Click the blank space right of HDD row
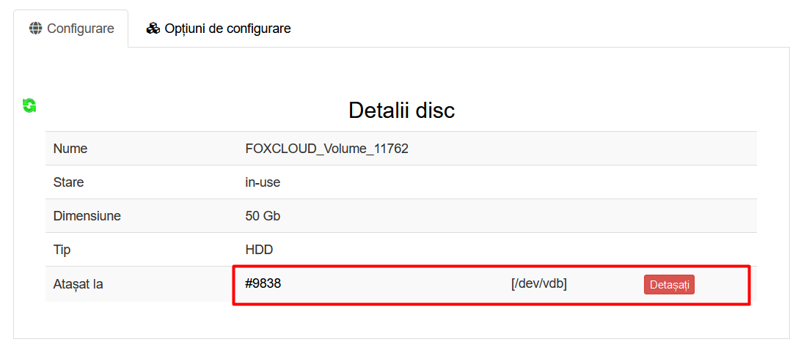790x342 pixels. 513,250
